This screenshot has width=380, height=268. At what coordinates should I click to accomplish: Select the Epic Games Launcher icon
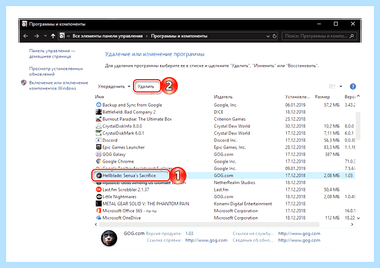(x=99, y=147)
